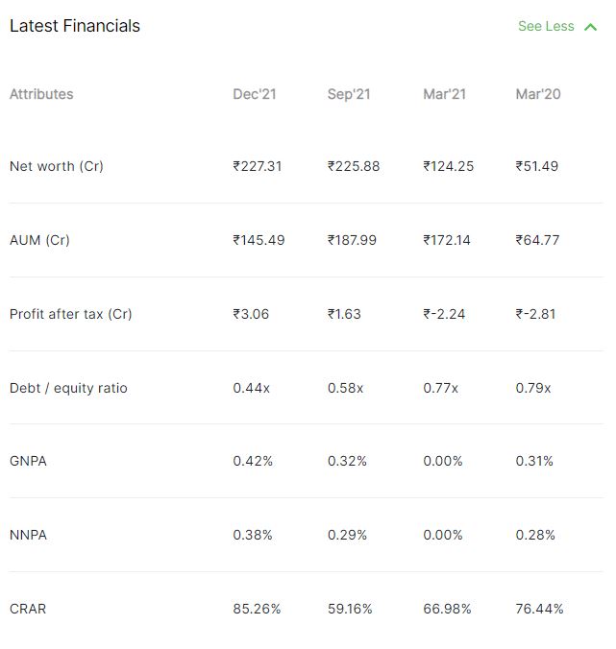The height and width of the screenshot is (649, 616).
Task: Click the See Less link
Action: point(546,26)
